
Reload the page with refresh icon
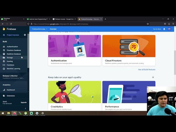(x=11, y=24)
